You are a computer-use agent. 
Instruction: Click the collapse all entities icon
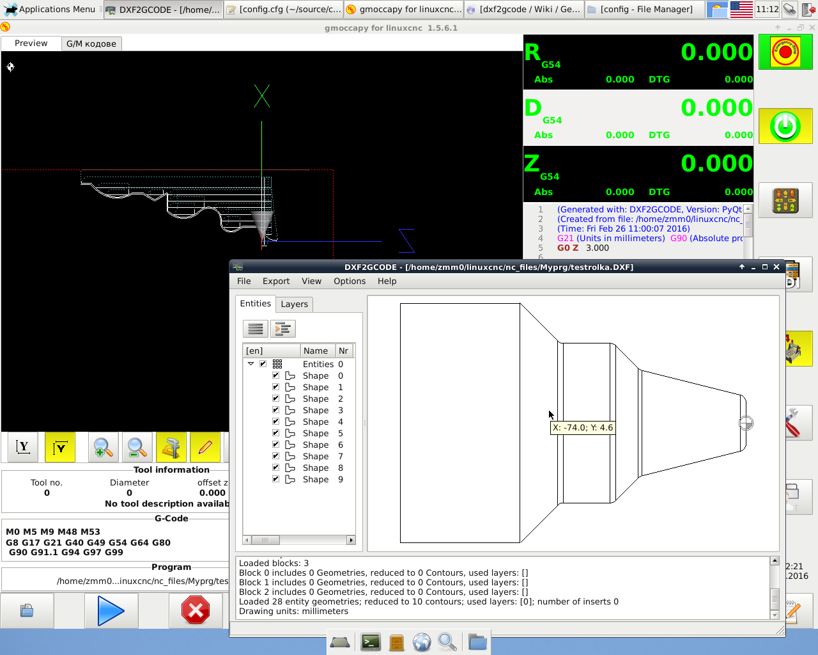pyautogui.click(x=256, y=329)
